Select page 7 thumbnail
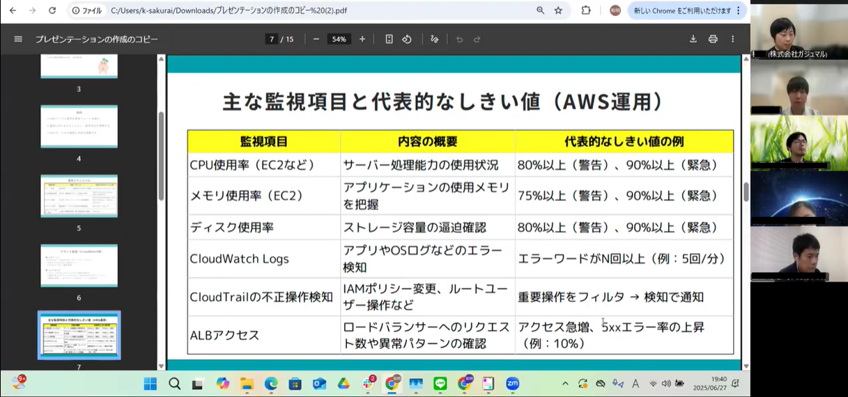This screenshot has width=848, height=397. [79, 334]
